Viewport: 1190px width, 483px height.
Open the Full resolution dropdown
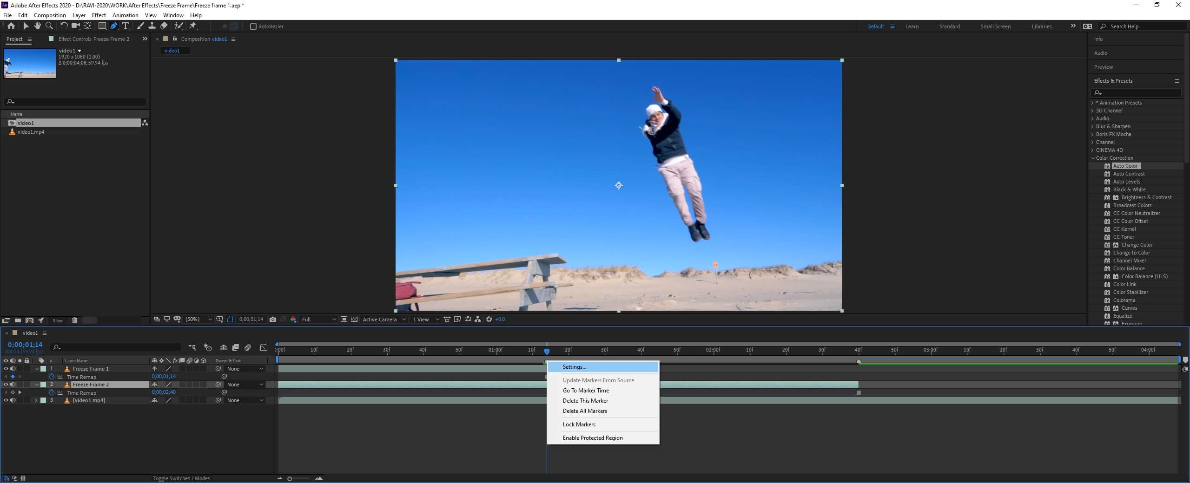coord(318,320)
